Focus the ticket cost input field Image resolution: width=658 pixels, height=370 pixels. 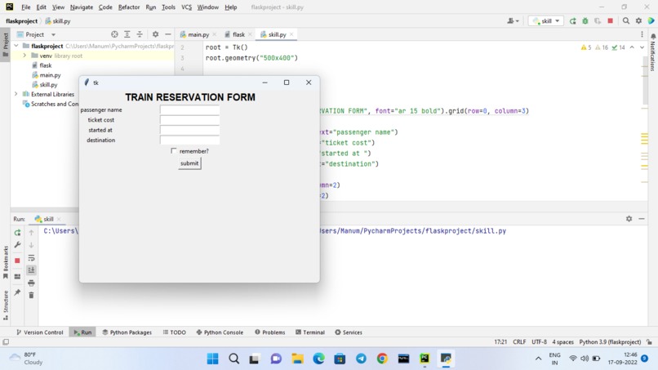(189, 120)
